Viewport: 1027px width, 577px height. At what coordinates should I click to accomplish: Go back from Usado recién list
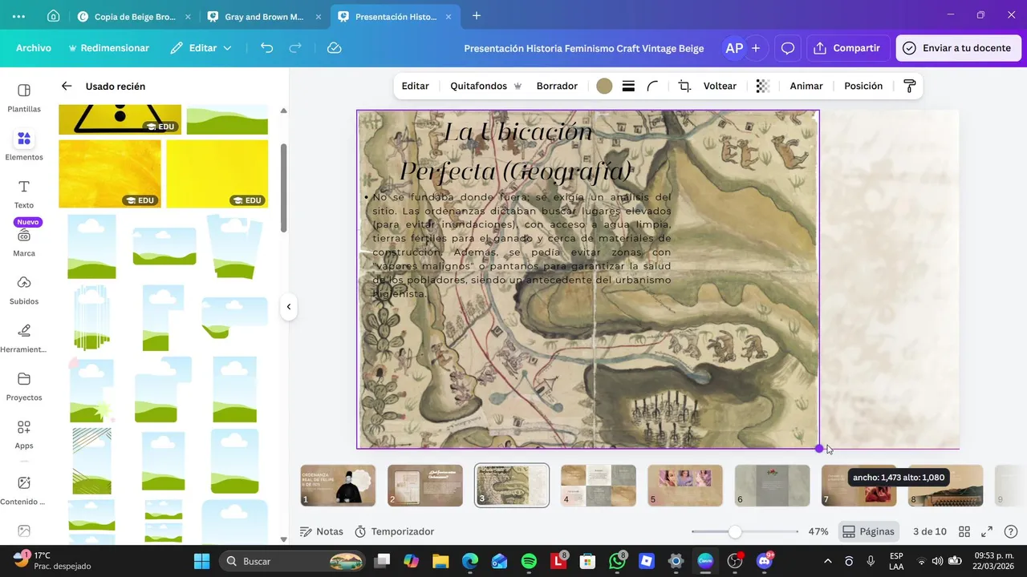click(x=67, y=86)
